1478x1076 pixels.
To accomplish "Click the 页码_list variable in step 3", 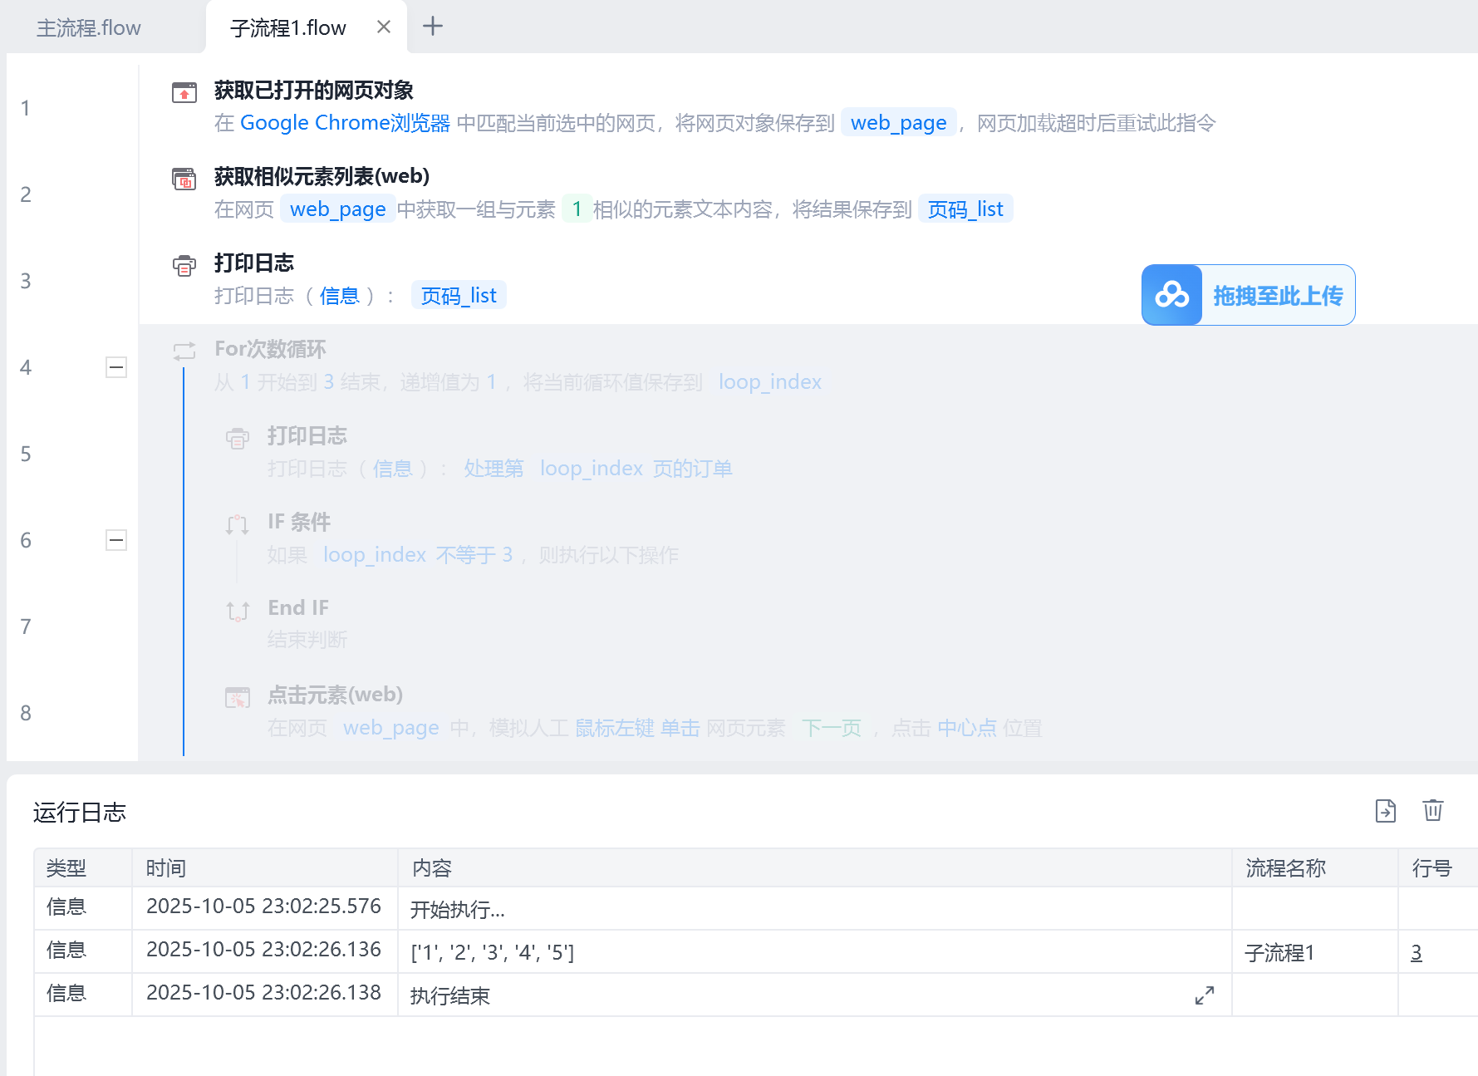I will click(459, 296).
